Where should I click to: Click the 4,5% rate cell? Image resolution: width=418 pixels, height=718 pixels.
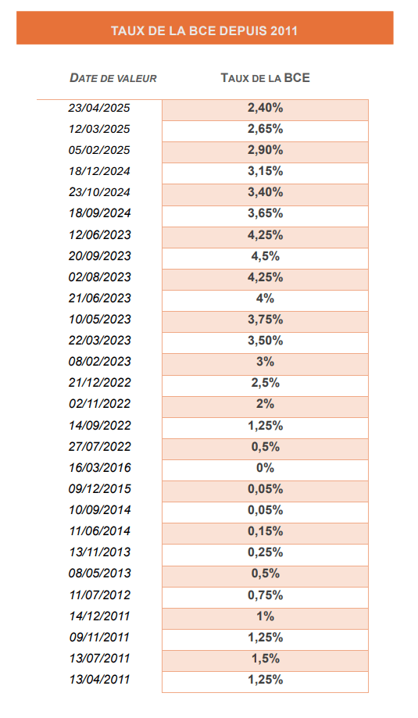pyautogui.click(x=265, y=259)
